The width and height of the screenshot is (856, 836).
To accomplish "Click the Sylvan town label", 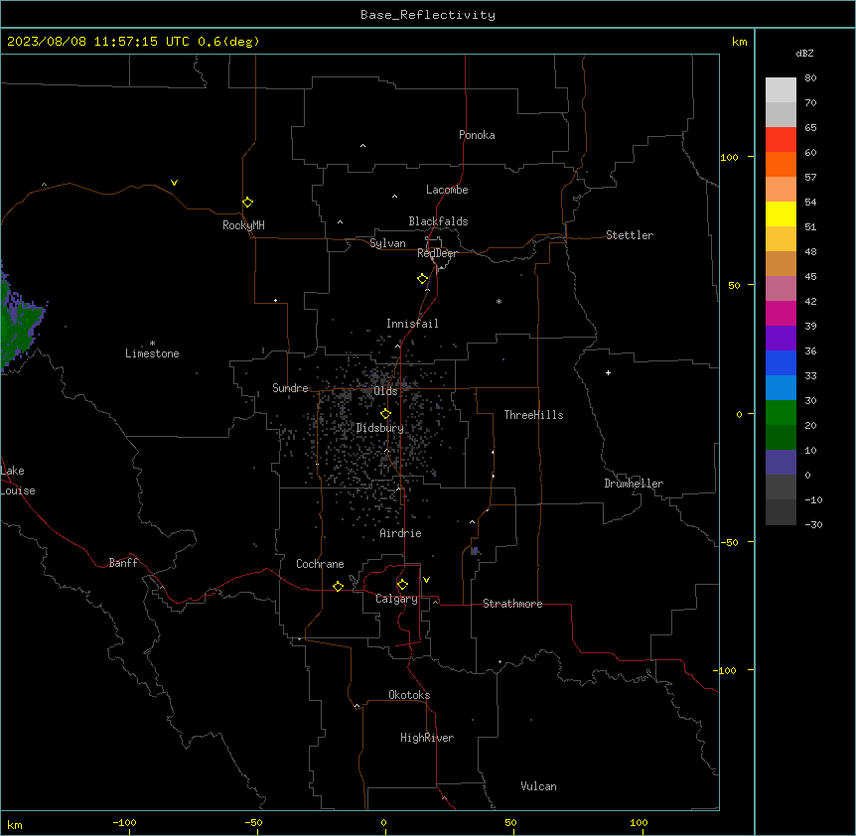I will 387,243.
